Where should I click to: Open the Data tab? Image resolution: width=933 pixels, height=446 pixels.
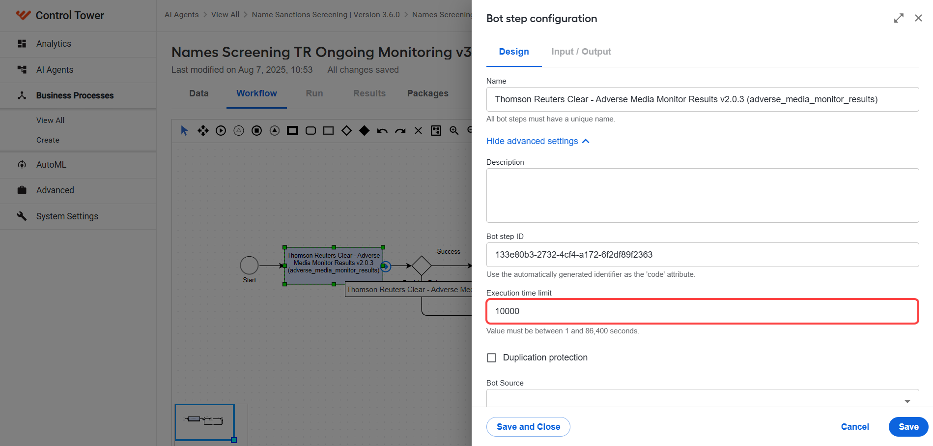point(199,93)
